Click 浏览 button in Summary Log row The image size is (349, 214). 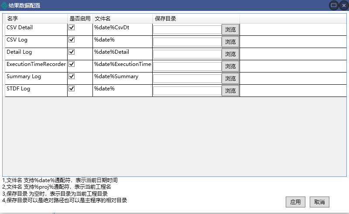point(230,79)
